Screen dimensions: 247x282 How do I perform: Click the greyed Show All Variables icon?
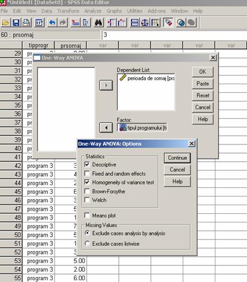click(191, 23)
